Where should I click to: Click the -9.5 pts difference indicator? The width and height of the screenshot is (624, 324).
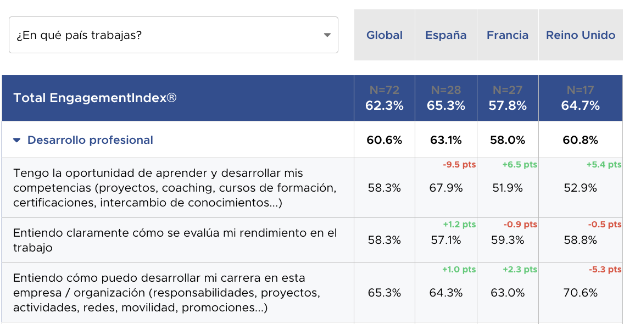459,165
